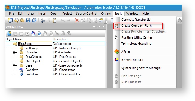
Task: Expand the Base folder
Action: pos(14,65)
